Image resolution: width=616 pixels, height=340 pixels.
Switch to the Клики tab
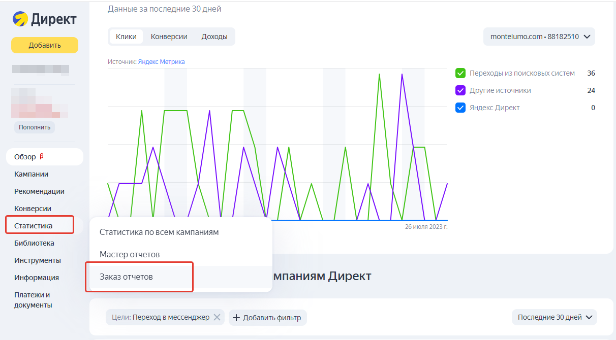(x=126, y=37)
